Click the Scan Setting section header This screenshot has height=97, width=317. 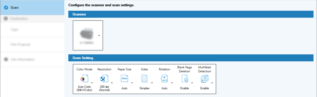[x=191, y=58]
